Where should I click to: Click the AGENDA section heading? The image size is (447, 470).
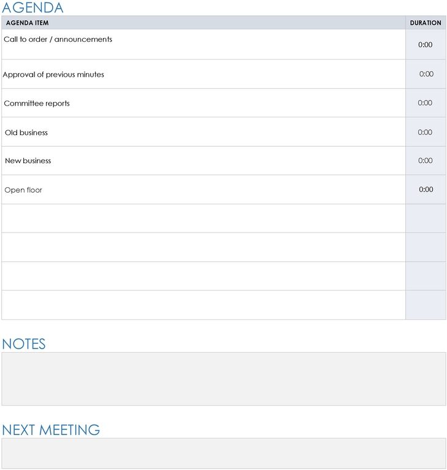(x=32, y=7)
